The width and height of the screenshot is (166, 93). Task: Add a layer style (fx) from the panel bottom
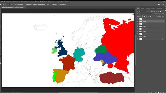point(151,92)
